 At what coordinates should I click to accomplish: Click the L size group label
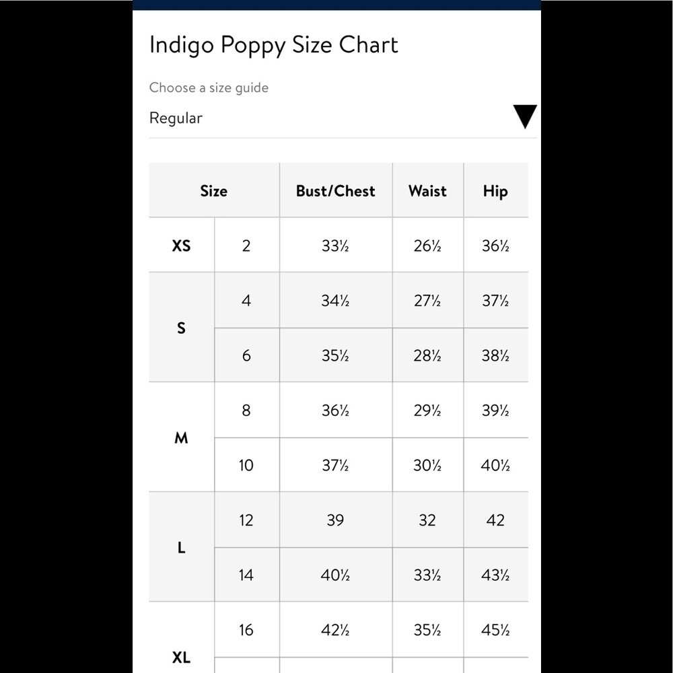[181, 547]
